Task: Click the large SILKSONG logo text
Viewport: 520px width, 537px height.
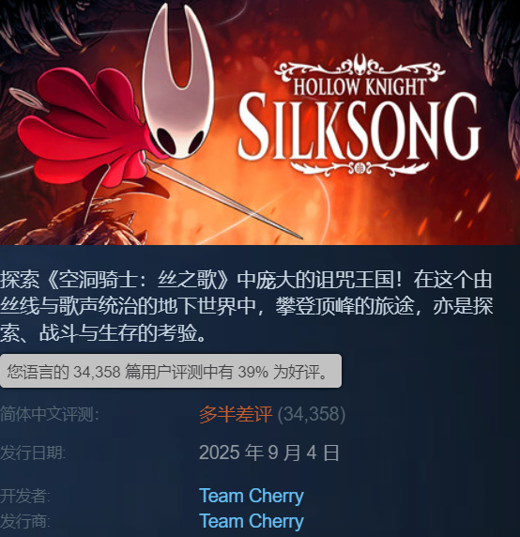Action: click(359, 127)
